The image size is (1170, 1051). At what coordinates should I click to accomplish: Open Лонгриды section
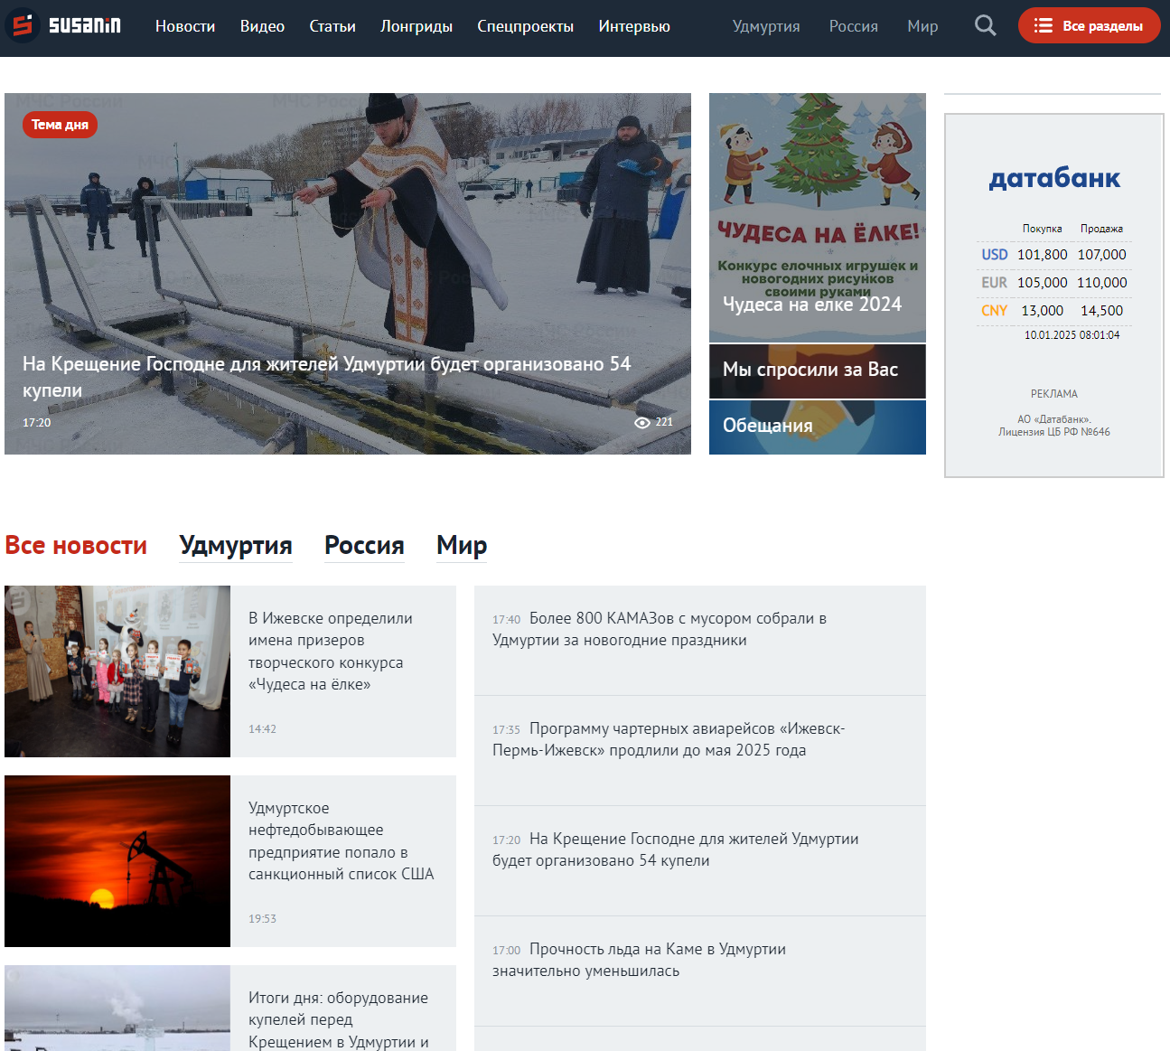point(417,26)
